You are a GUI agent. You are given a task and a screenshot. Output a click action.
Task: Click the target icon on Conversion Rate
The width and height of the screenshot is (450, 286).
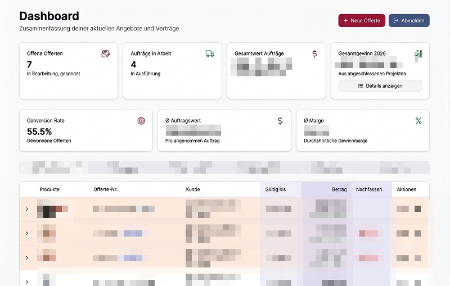pos(141,121)
